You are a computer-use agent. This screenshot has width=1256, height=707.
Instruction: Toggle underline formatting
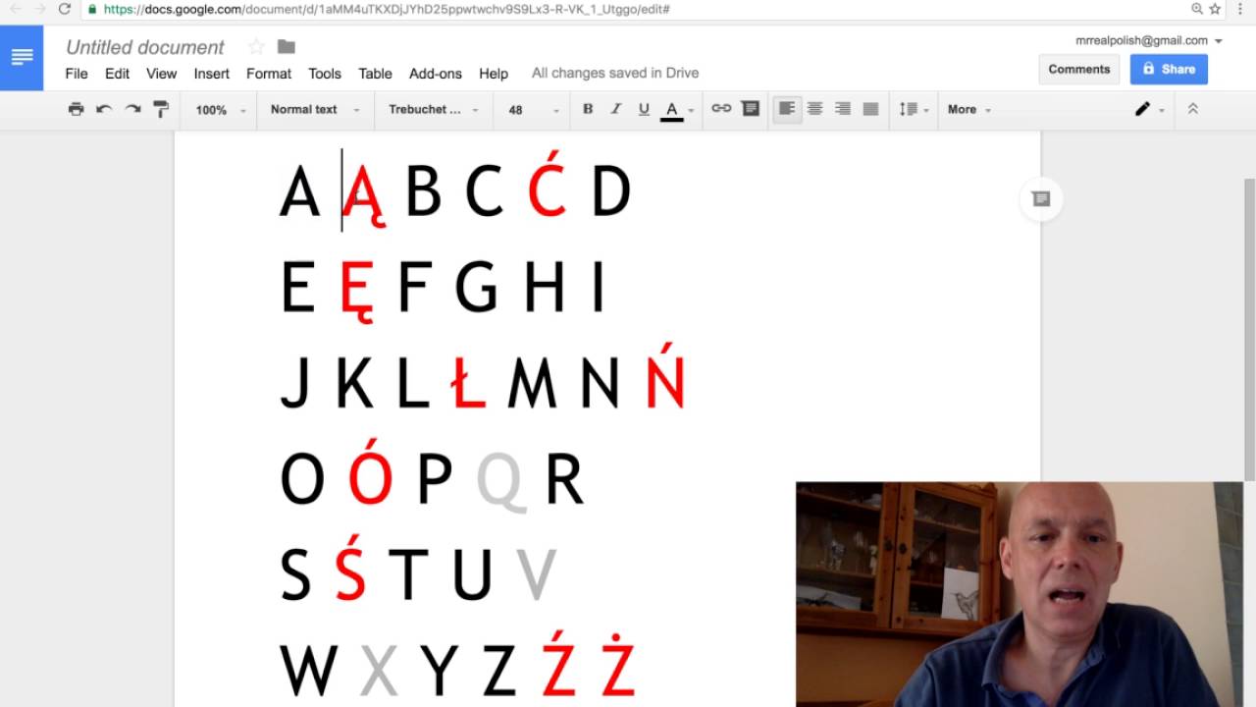pyautogui.click(x=644, y=109)
